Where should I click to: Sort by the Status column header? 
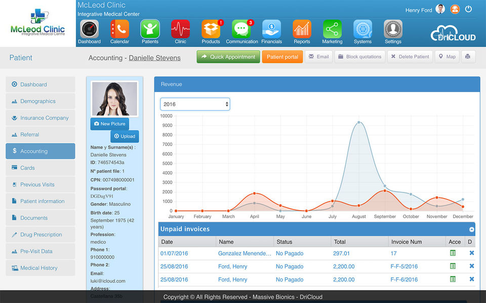click(302, 242)
